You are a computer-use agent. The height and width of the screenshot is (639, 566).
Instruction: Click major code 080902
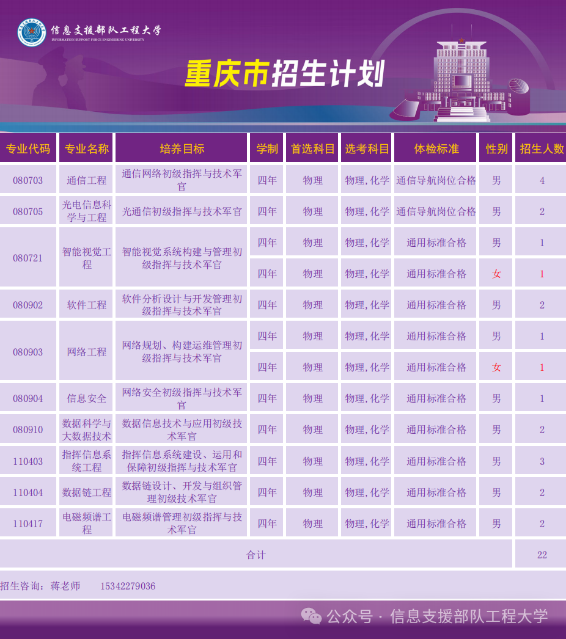[x=28, y=305]
